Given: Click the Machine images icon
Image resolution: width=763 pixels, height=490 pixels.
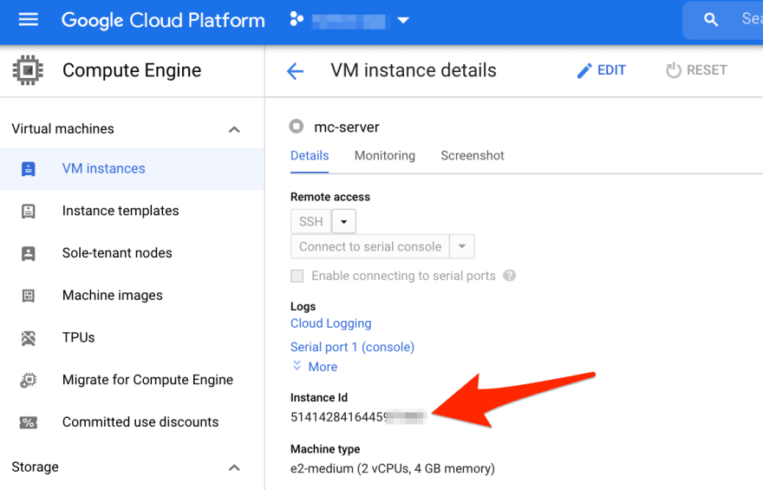Looking at the screenshot, I should coord(29,296).
